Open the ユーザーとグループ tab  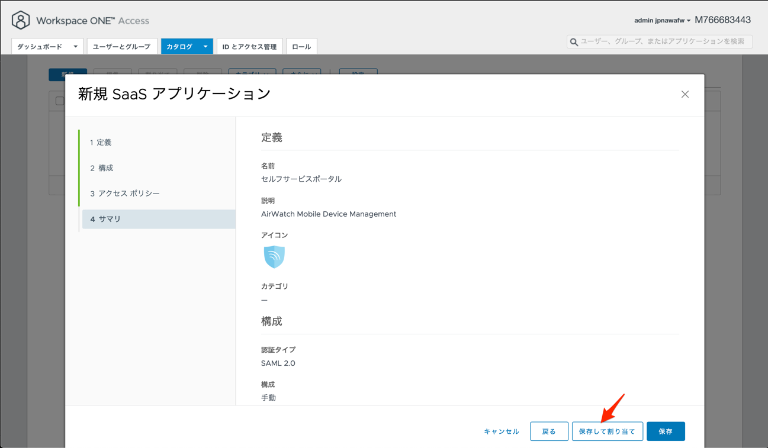(x=121, y=46)
